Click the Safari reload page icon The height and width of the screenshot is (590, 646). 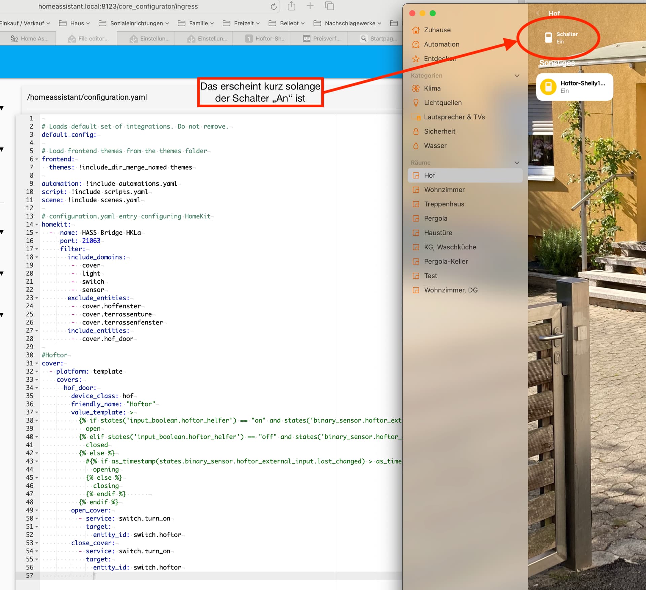[x=274, y=6]
